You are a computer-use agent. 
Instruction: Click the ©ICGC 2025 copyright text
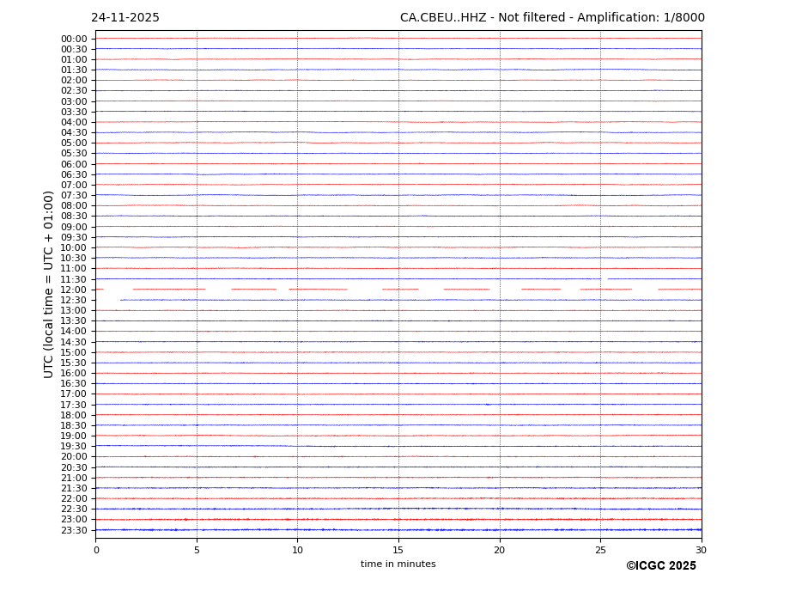point(660,566)
